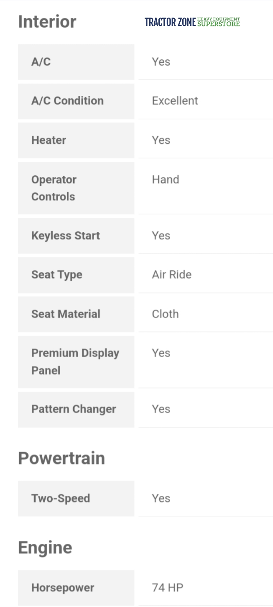Screen dimensions: 273x607
Task: Click the Premium Display Panel label
Action: click(x=75, y=361)
